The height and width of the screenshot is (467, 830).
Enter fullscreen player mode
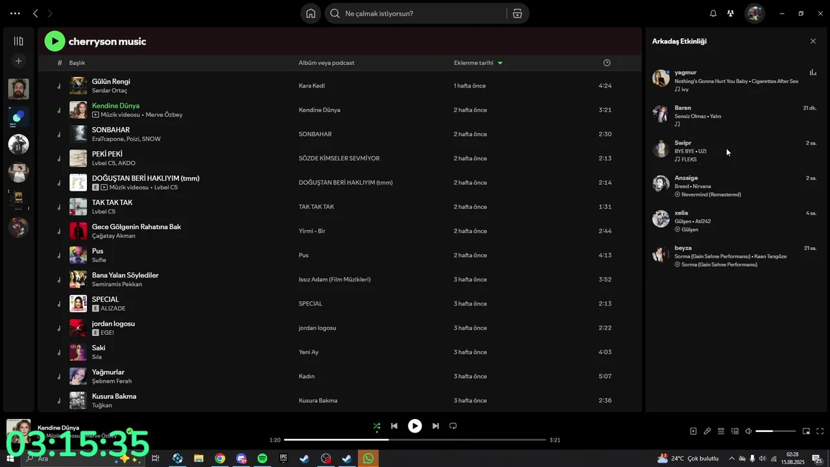[x=820, y=431]
